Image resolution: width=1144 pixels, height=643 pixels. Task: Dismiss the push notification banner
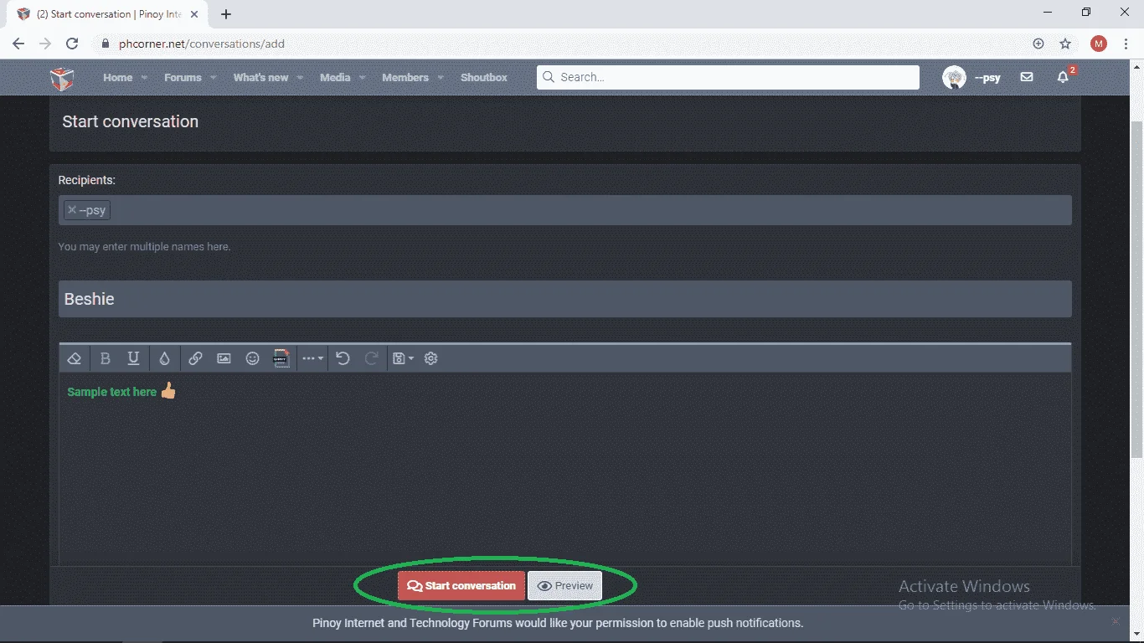pyautogui.click(x=1116, y=621)
